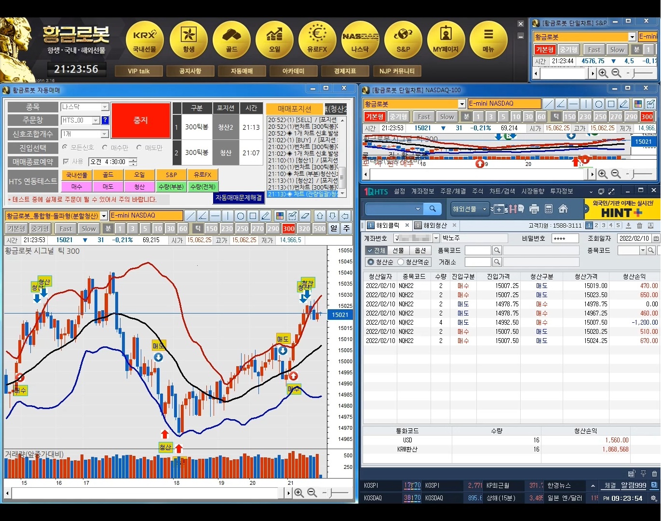Toggle the 사용 checkbox for 매매종료예약
Screen dimensions: 662x521
click(66, 162)
